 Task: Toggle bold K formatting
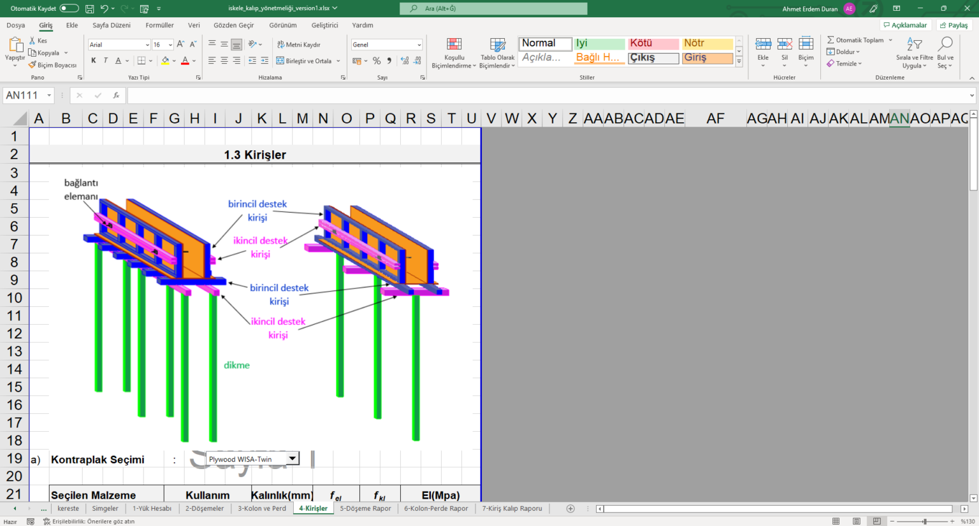pyautogui.click(x=94, y=61)
